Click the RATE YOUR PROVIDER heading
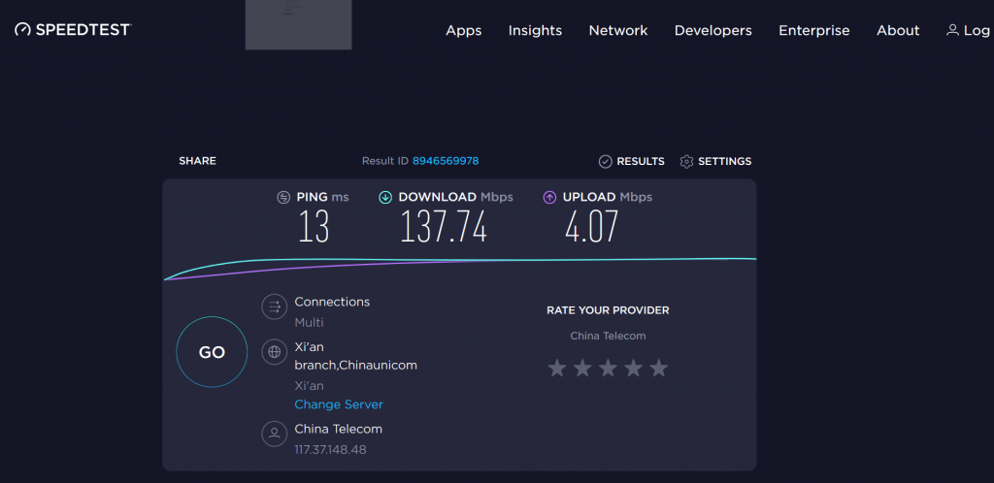994x483 pixels. [x=608, y=310]
